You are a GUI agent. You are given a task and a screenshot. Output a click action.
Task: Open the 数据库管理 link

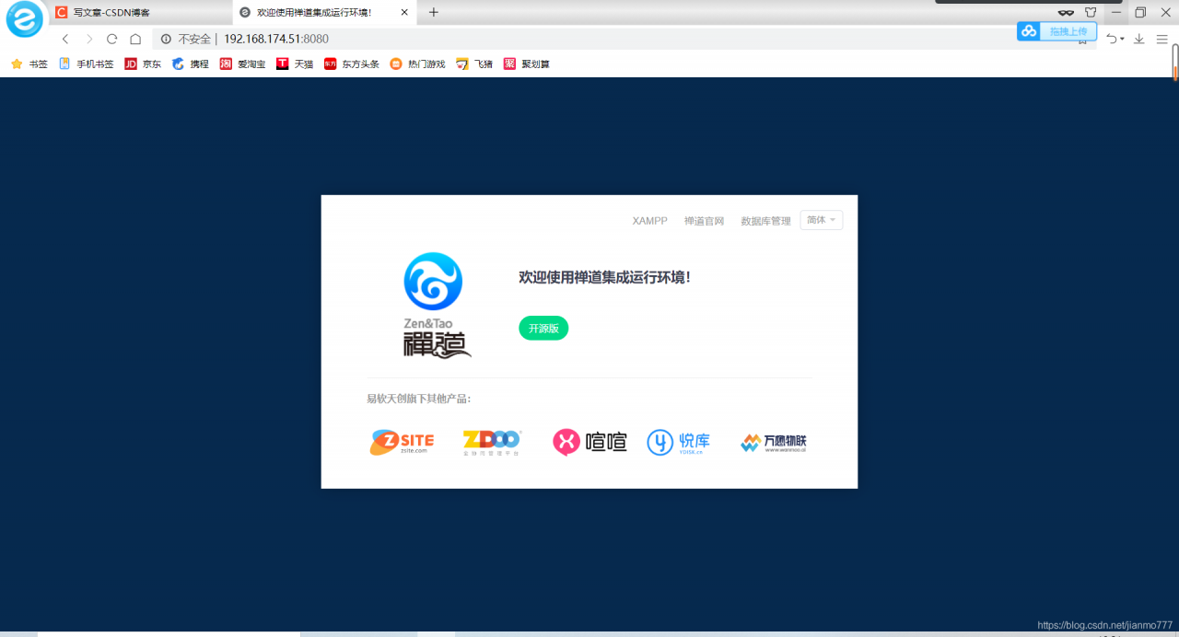click(x=765, y=221)
